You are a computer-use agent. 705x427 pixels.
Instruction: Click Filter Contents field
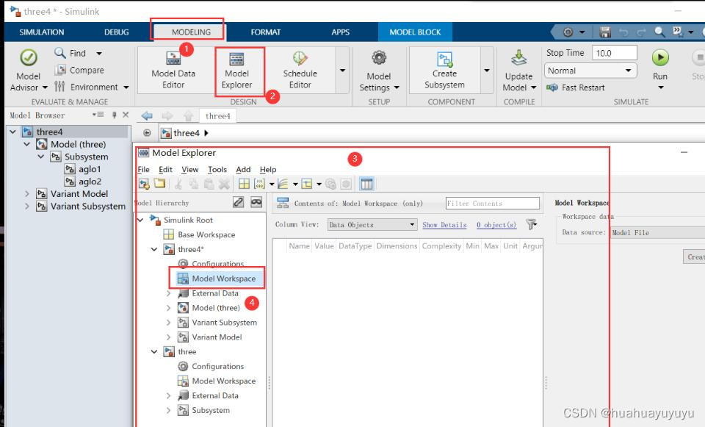(492, 204)
